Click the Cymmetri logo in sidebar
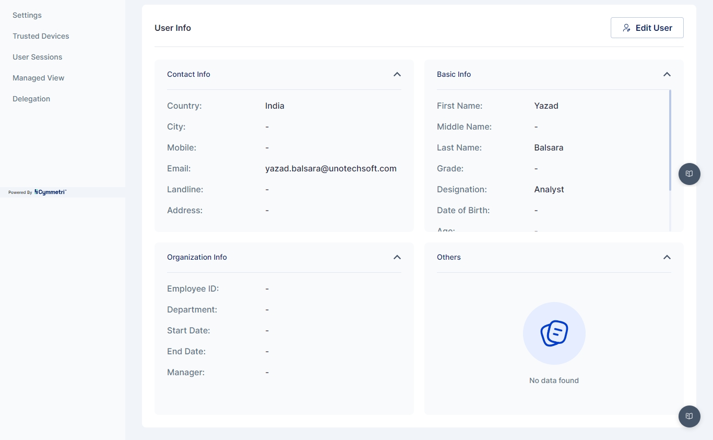The height and width of the screenshot is (440, 713). click(x=50, y=192)
